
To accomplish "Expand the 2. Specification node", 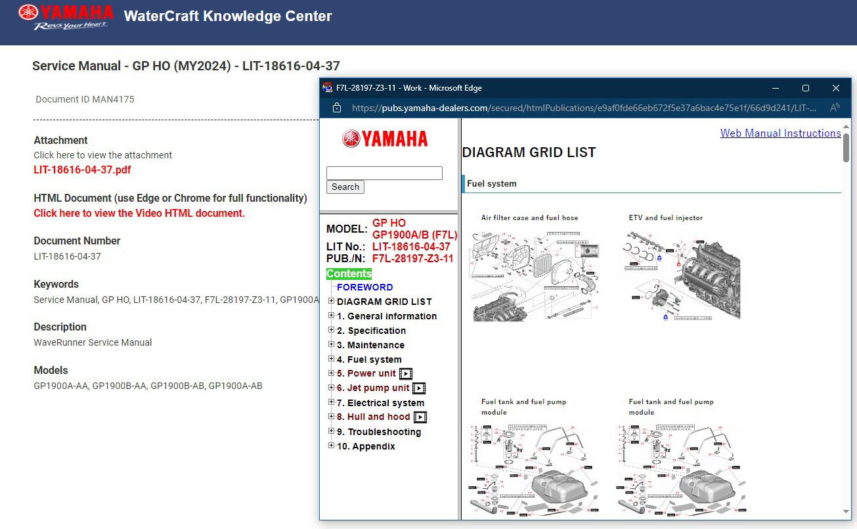I will [332, 330].
